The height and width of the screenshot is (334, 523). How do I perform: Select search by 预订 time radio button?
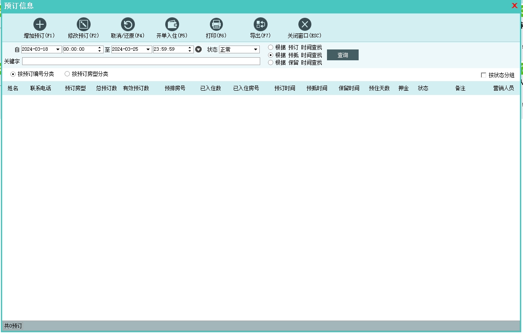pos(271,47)
